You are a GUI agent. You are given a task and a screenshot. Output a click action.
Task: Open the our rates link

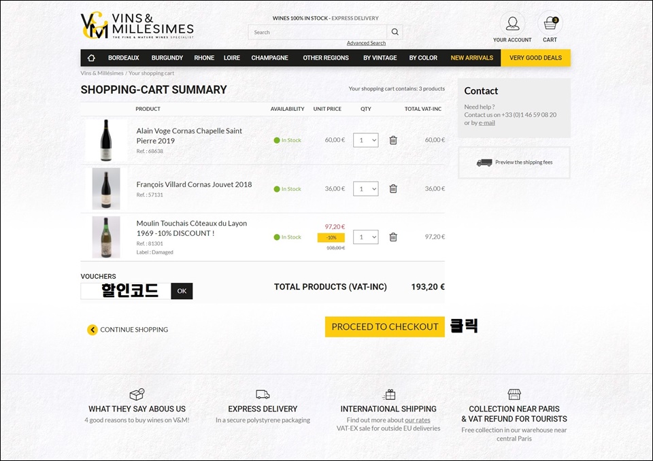pyautogui.click(x=418, y=420)
